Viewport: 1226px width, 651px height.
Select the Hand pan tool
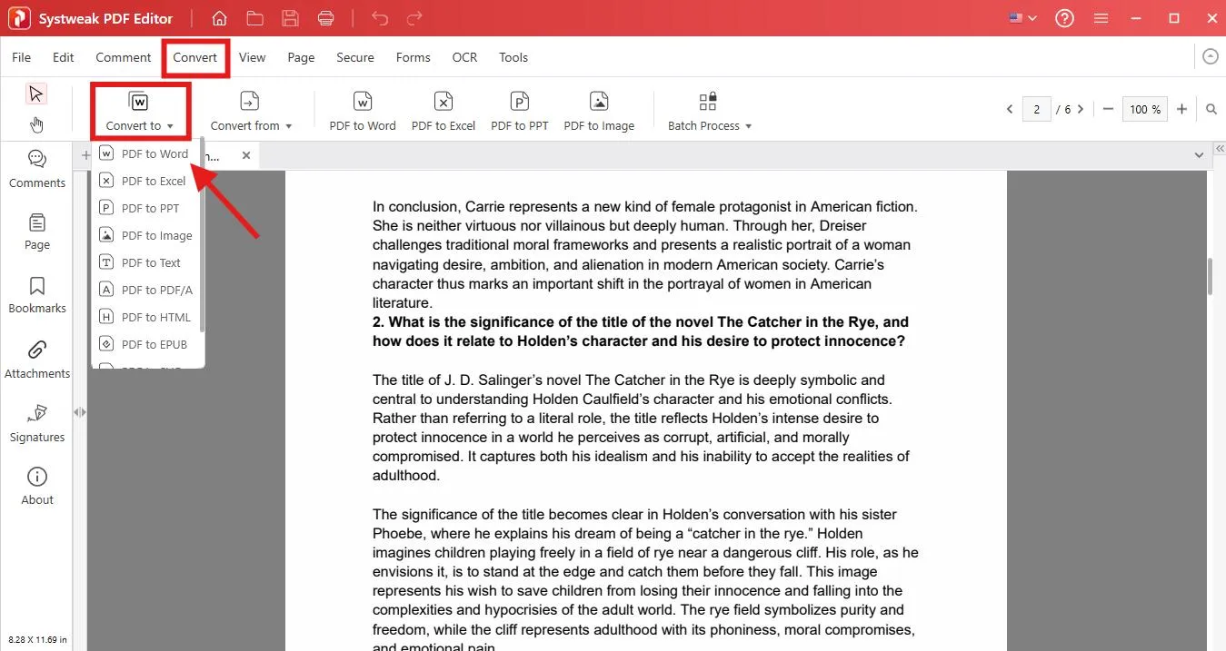(36, 124)
